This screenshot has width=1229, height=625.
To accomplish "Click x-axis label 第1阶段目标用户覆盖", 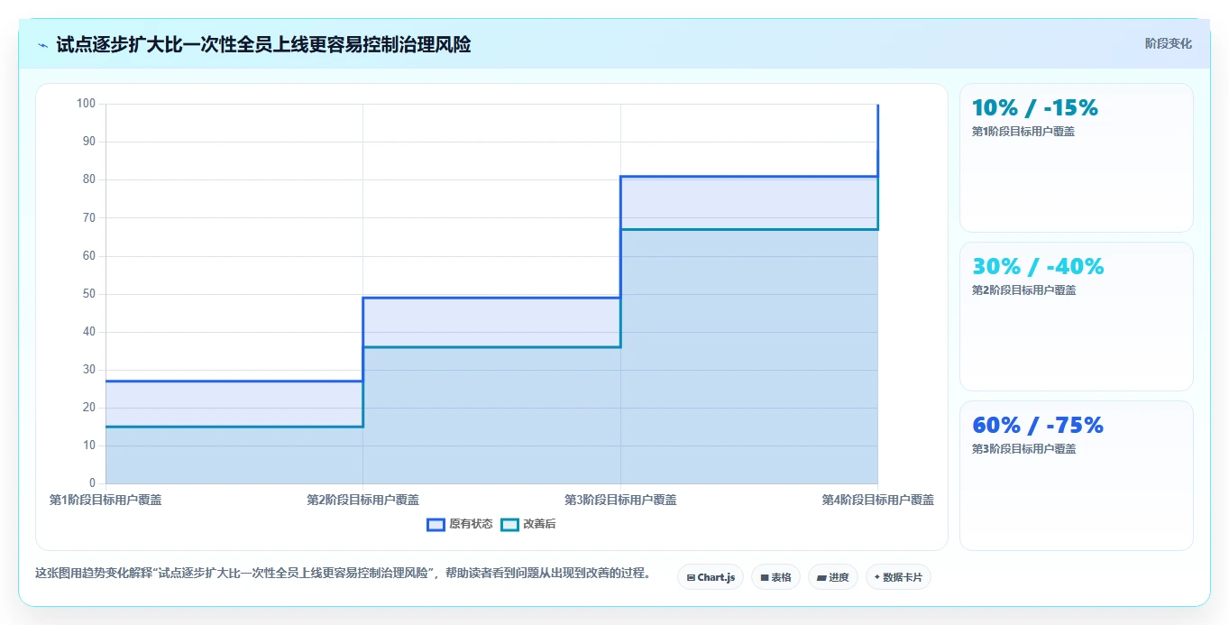I will click(105, 500).
